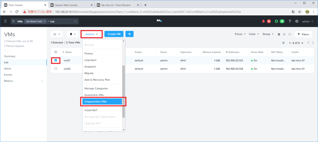The width and height of the screenshot is (318, 142).
Task: Toggle the select-all header checkbox
Action: pos(56,52)
